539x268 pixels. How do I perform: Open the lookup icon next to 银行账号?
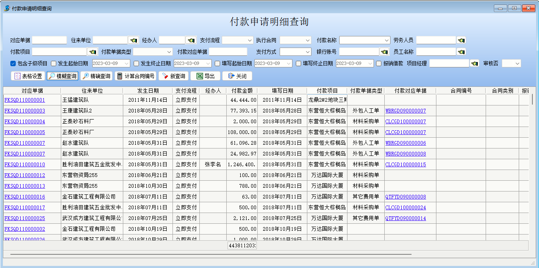tap(384, 52)
